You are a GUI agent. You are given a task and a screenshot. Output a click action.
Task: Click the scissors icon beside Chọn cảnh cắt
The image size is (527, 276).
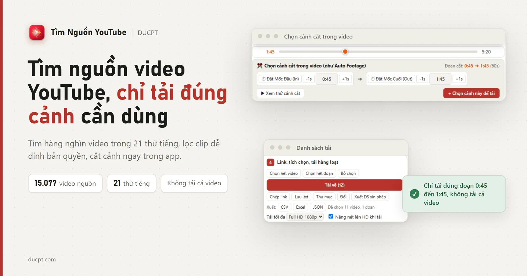[x=260, y=66]
